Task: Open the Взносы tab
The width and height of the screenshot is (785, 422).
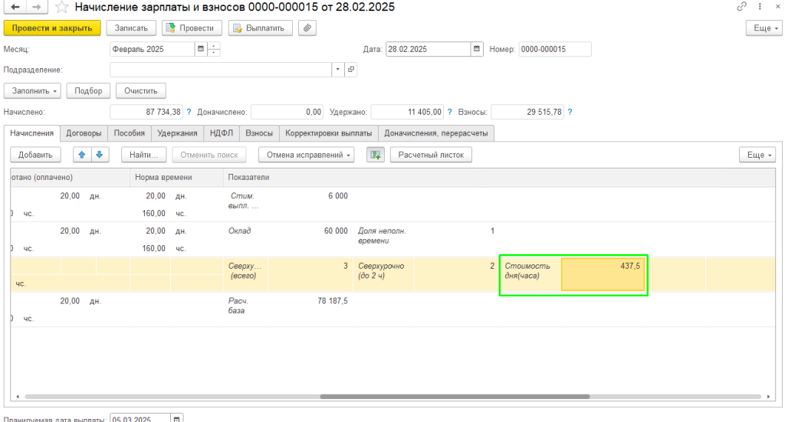Action: [x=259, y=133]
